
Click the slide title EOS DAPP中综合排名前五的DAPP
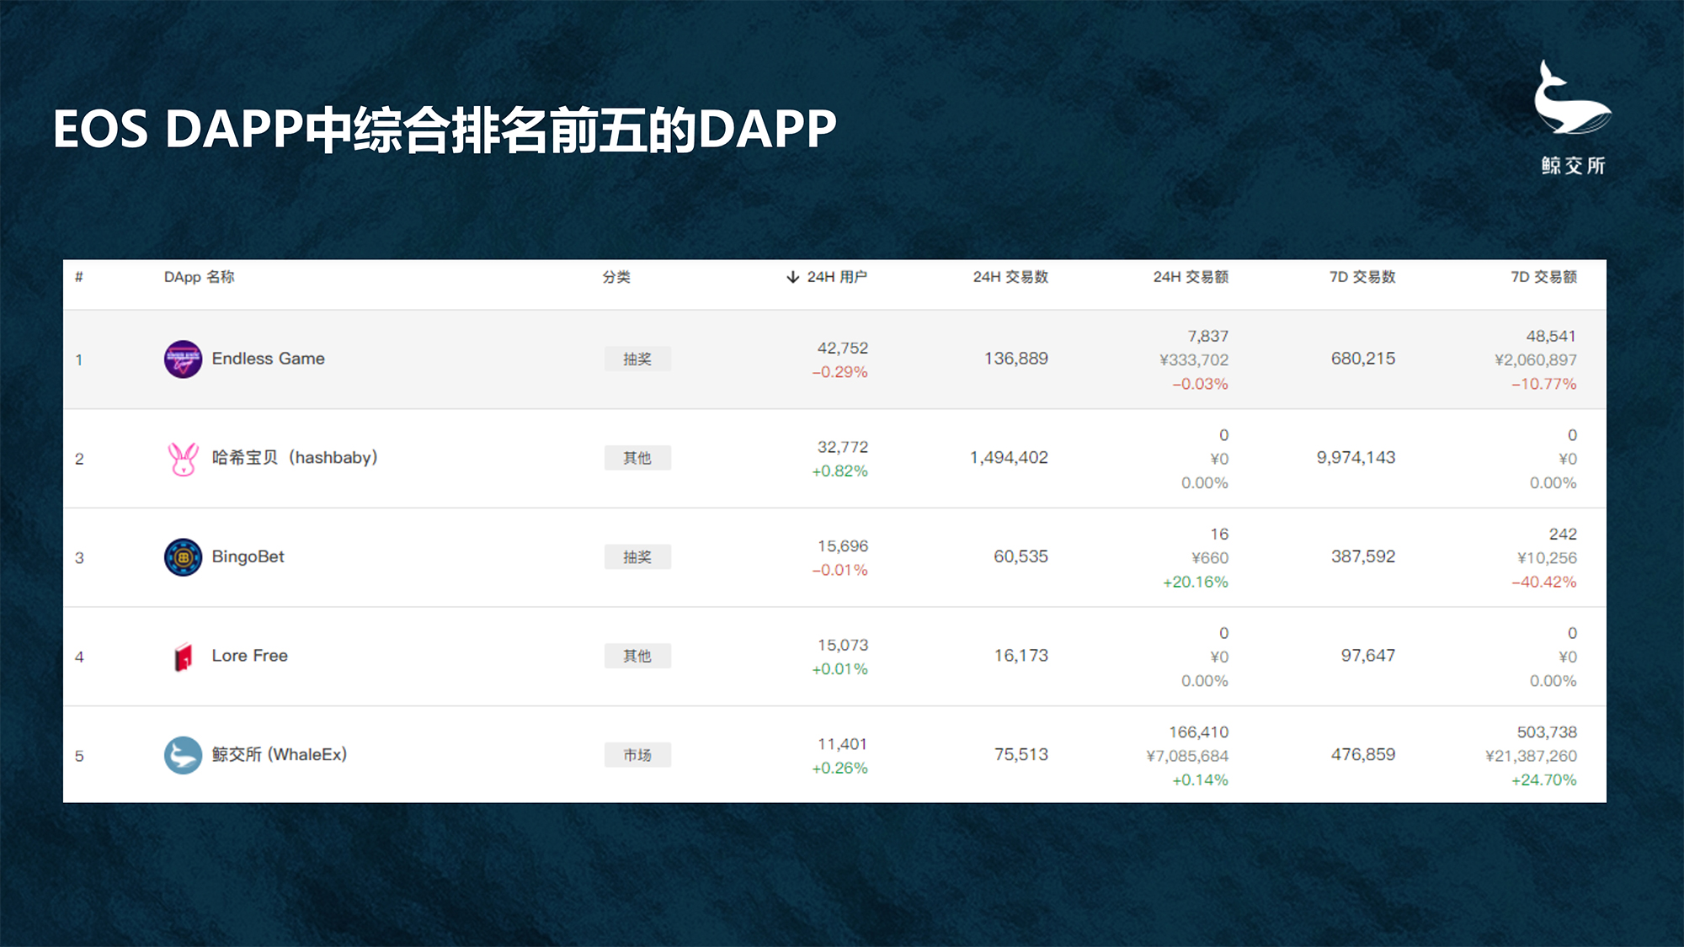(445, 129)
